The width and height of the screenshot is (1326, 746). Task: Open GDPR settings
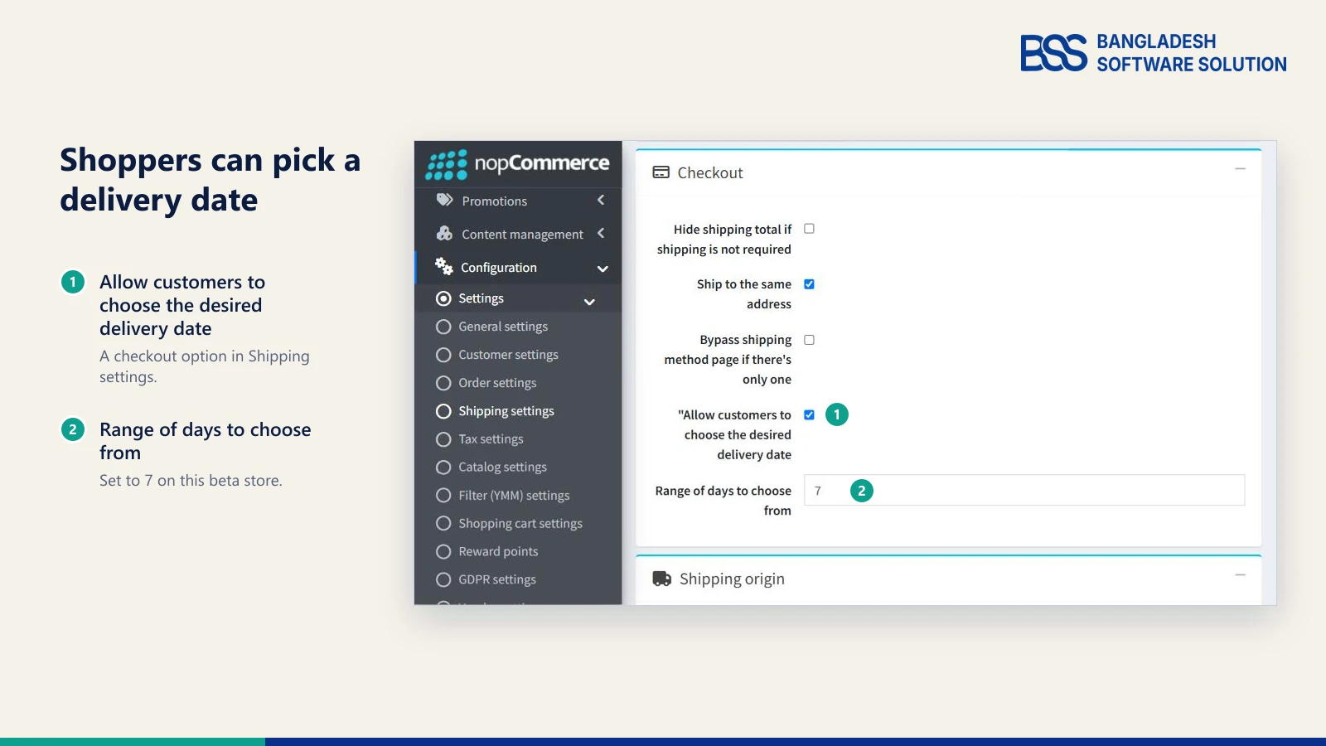click(x=497, y=580)
